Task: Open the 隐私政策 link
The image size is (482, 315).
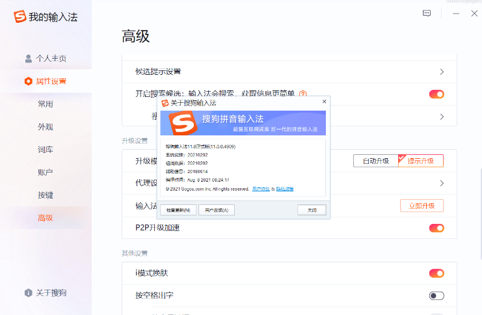Action: click(x=285, y=189)
